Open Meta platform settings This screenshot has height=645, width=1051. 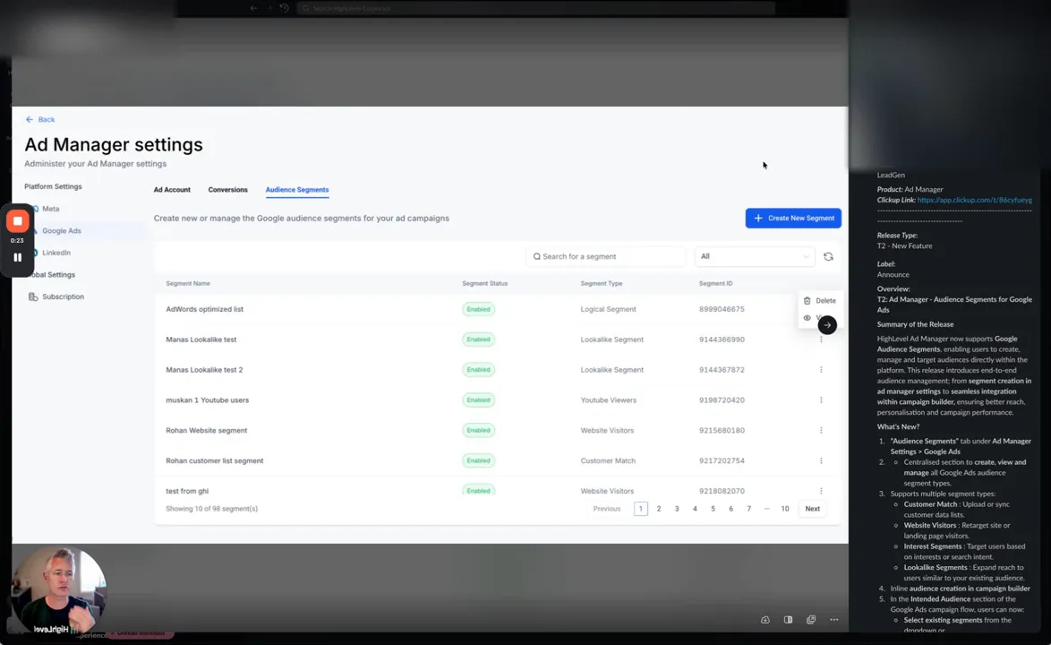tap(50, 209)
